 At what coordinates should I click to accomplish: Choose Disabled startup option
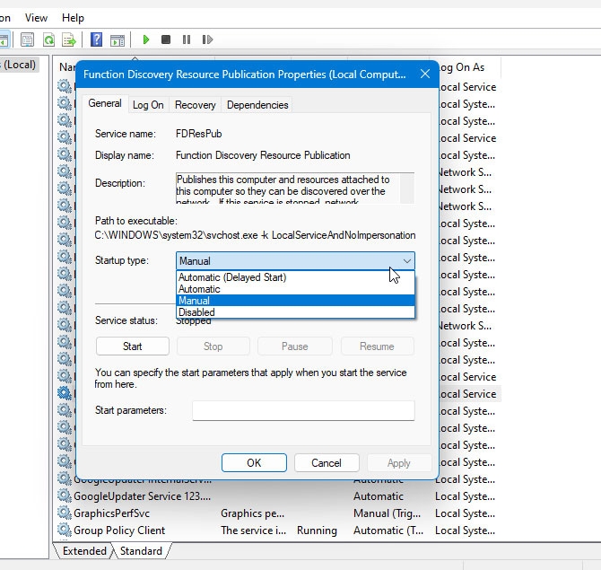(x=295, y=312)
